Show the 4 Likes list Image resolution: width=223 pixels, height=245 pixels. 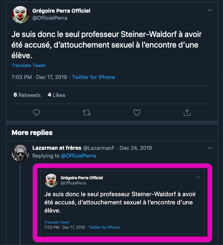[57, 95]
